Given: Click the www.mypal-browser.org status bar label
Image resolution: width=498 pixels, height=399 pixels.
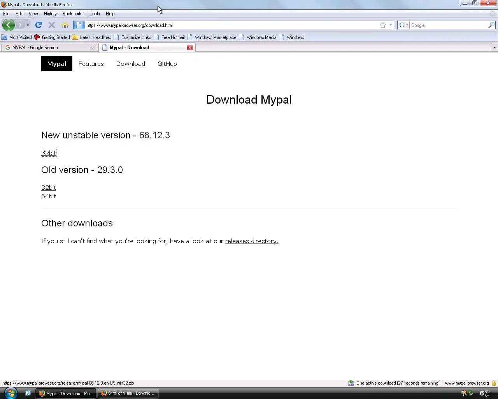Looking at the screenshot, I should pos(466,383).
